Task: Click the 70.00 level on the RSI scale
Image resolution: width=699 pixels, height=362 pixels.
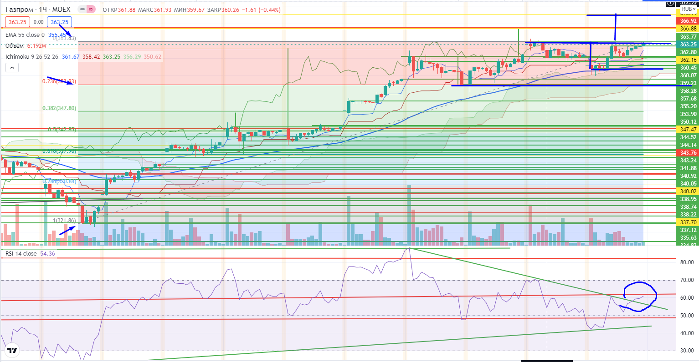Action: pos(687,280)
